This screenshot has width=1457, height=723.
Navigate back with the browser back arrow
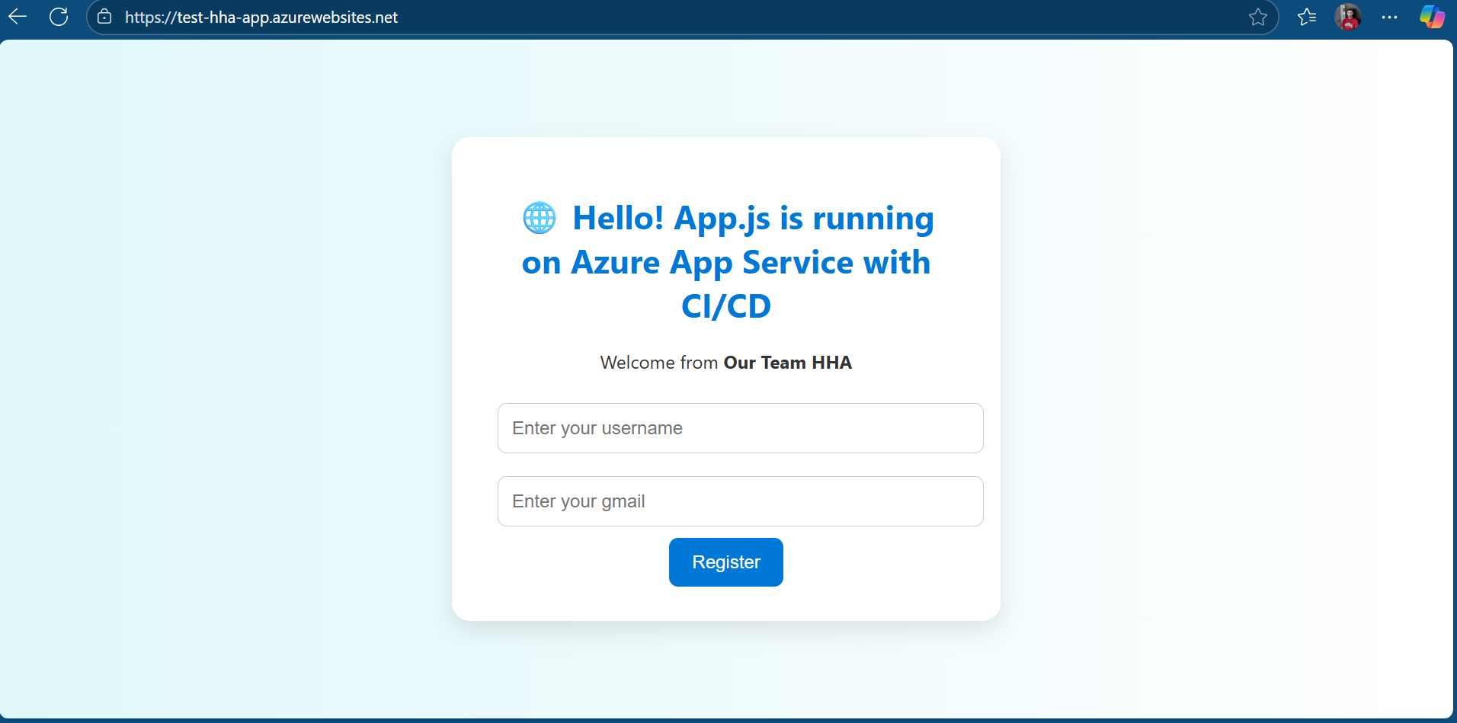[18, 17]
